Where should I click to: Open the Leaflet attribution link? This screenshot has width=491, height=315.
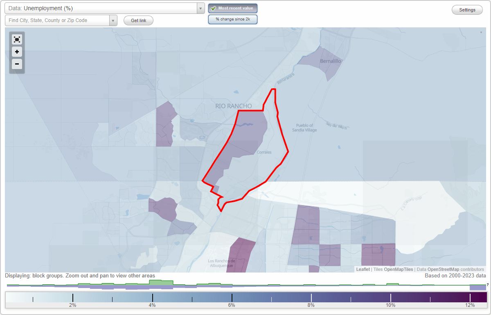[363, 269]
